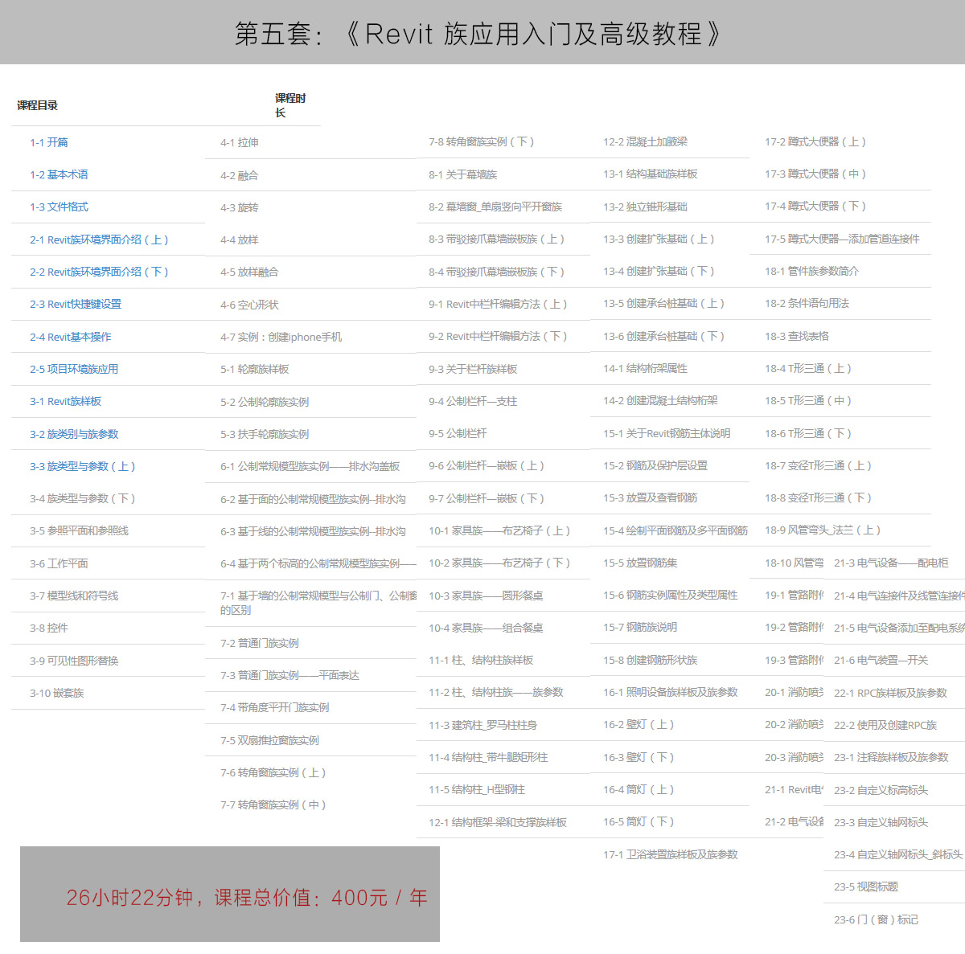Image resolution: width=965 pixels, height=954 pixels.
Task: Open lesson 1-1 开篇
Action: point(49,142)
